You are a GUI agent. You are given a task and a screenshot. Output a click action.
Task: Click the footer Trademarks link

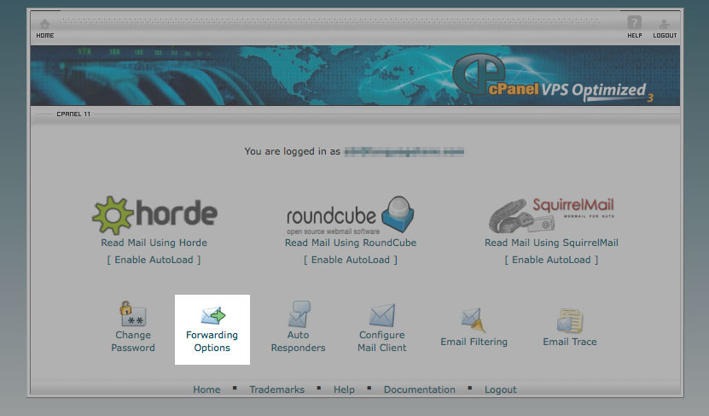point(276,390)
